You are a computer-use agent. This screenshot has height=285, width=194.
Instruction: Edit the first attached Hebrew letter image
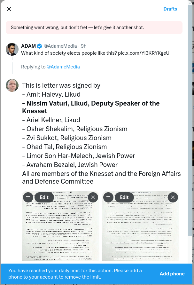tap(44, 197)
